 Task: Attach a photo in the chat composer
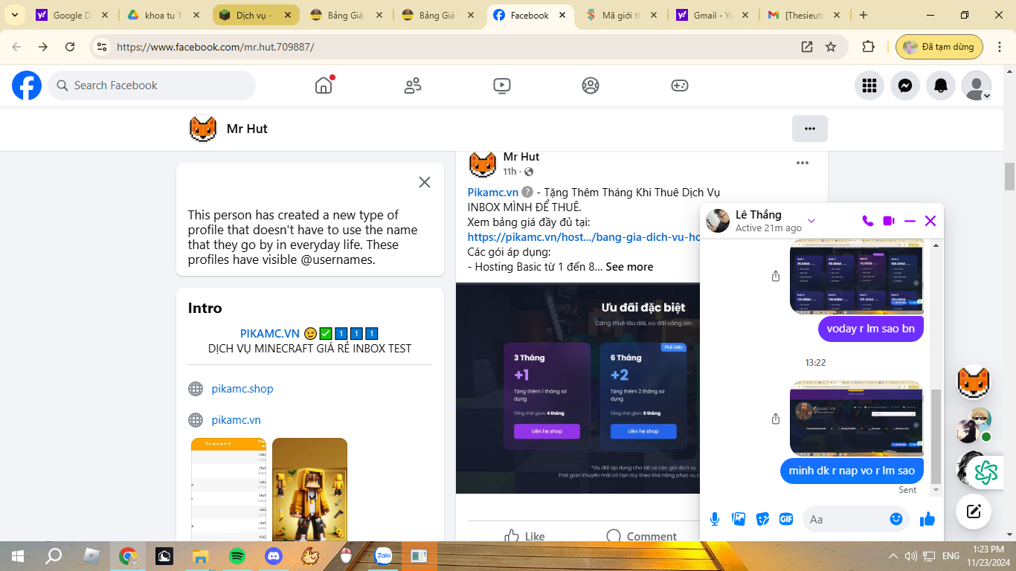click(x=739, y=519)
